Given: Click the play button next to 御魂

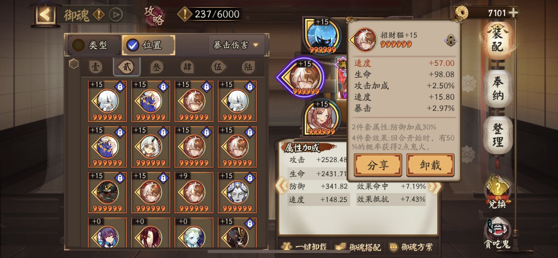Looking at the screenshot, I should [x=116, y=15].
